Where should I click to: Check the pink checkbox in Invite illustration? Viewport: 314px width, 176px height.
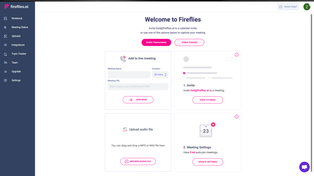184,73
